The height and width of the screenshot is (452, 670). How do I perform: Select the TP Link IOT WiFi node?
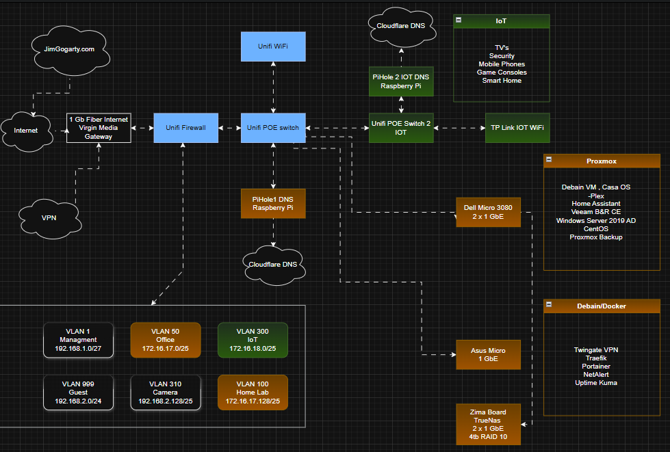tap(517, 128)
